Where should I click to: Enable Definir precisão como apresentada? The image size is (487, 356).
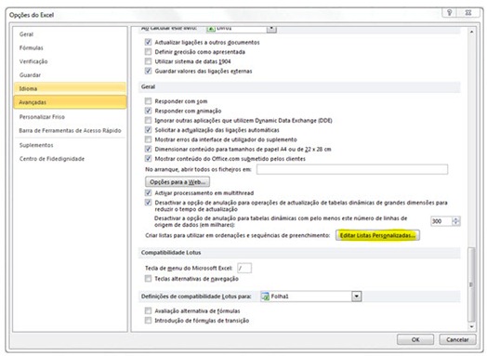click(148, 51)
